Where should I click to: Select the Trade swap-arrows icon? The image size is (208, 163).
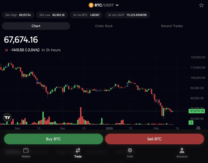pos(78,150)
